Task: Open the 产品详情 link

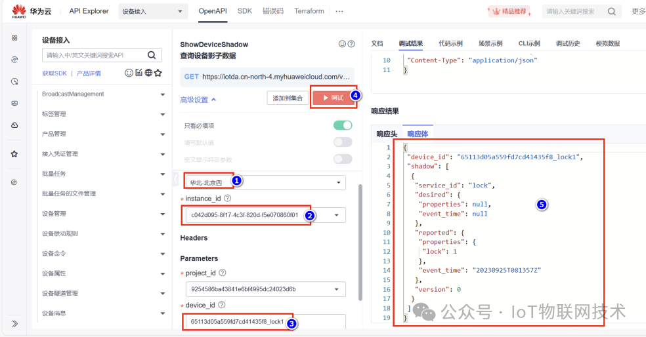Action: pos(89,73)
